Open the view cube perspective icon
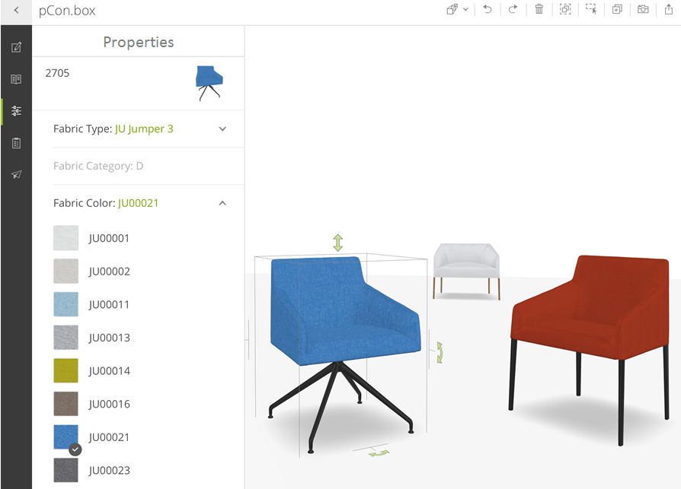The width and height of the screenshot is (681, 489). tap(452, 9)
